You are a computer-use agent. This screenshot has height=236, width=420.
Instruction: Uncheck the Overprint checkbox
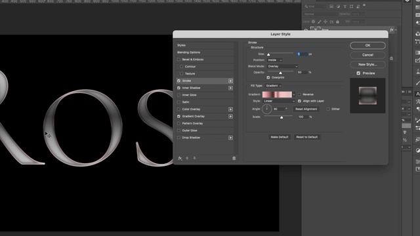click(268, 77)
